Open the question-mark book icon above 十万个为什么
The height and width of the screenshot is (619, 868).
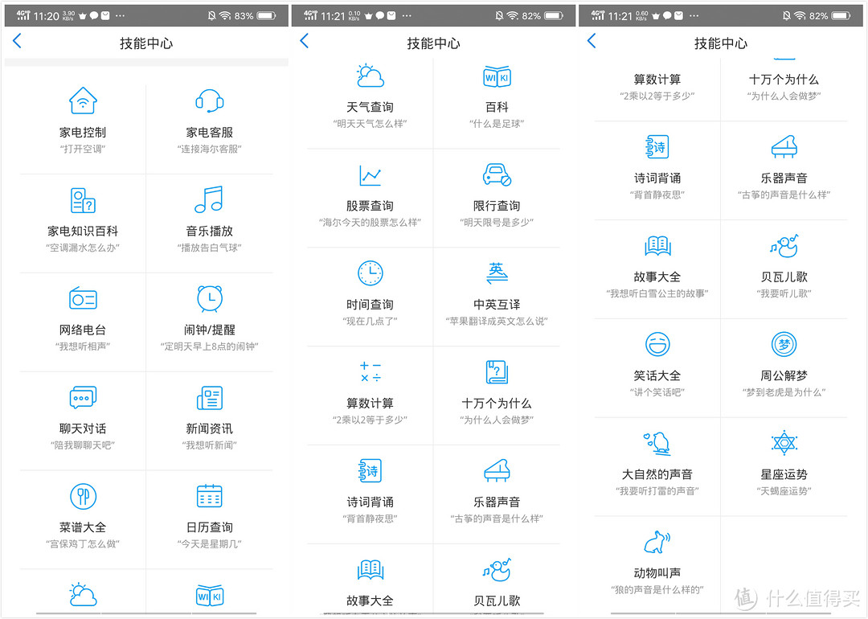pos(497,372)
